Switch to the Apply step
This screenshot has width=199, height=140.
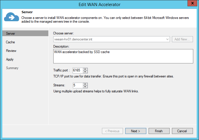click(x=10, y=59)
